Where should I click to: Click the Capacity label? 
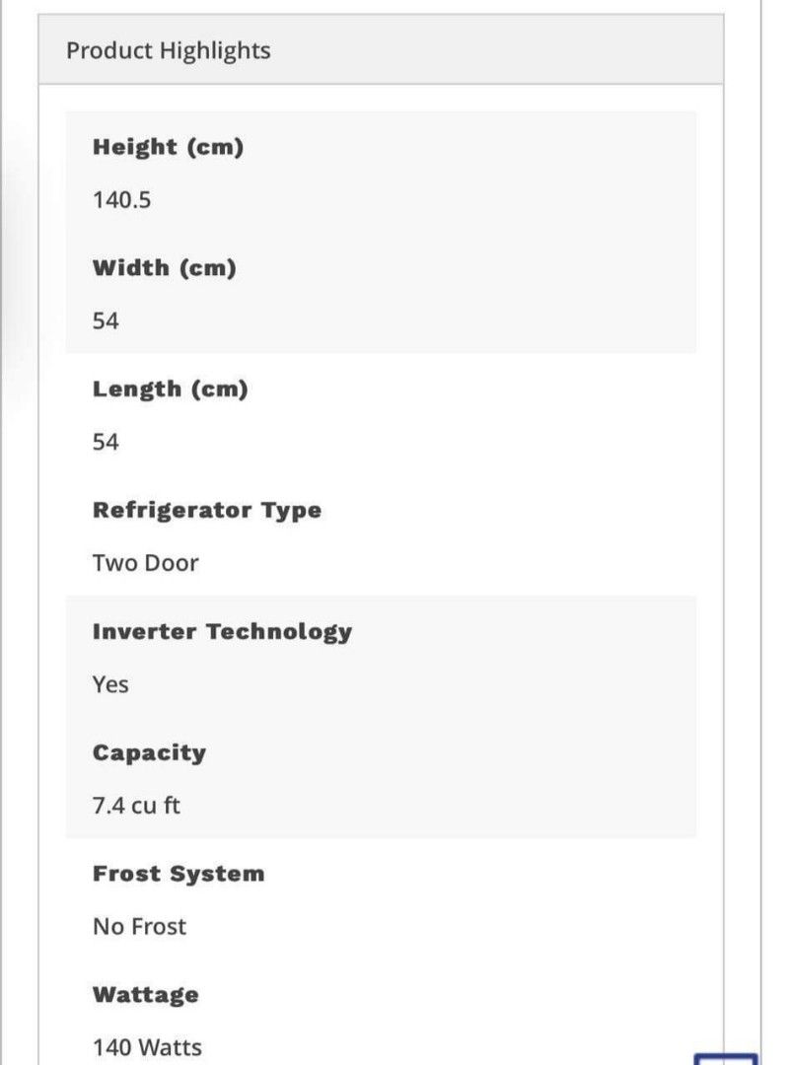[x=149, y=753]
